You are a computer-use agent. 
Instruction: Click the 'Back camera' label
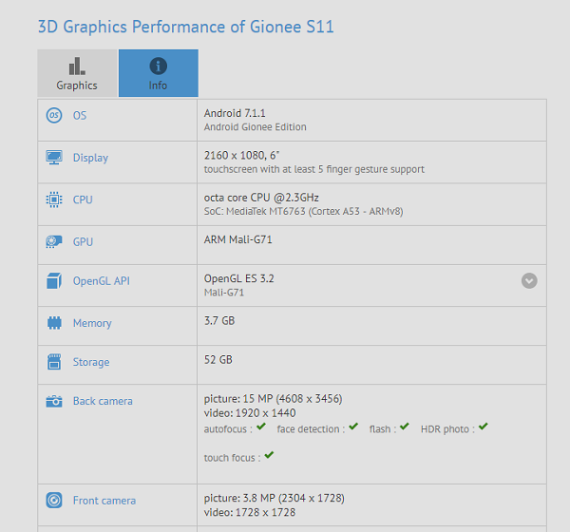pos(103,401)
